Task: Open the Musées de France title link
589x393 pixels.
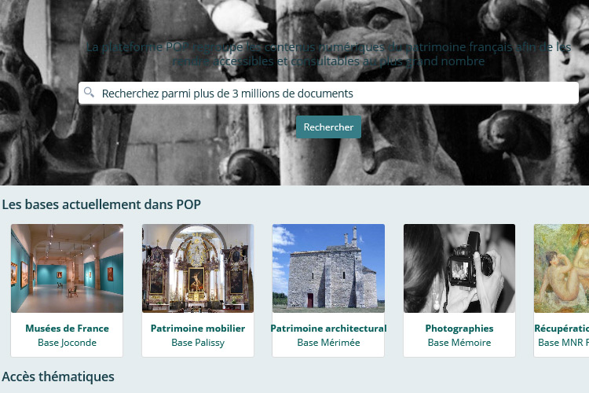Action: (67, 329)
